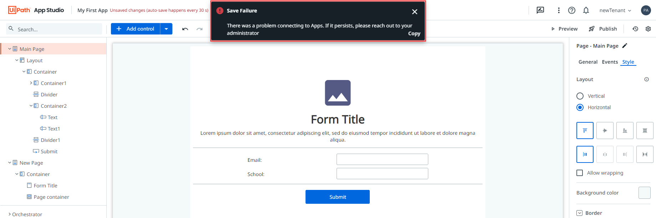
Task: Open the notifications bell
Action: pyautogui.click(x=586, y=10)
